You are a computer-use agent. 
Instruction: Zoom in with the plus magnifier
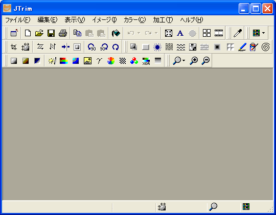click(x=194, y=61)
